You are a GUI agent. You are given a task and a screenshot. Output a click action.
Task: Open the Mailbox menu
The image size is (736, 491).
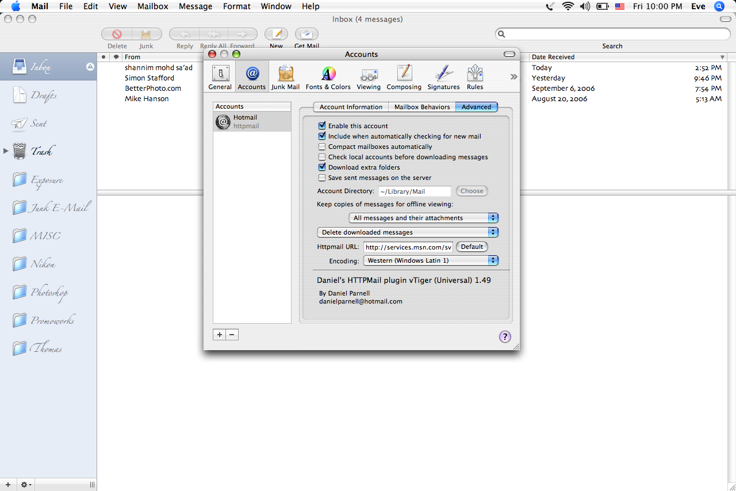pos(153,6)
